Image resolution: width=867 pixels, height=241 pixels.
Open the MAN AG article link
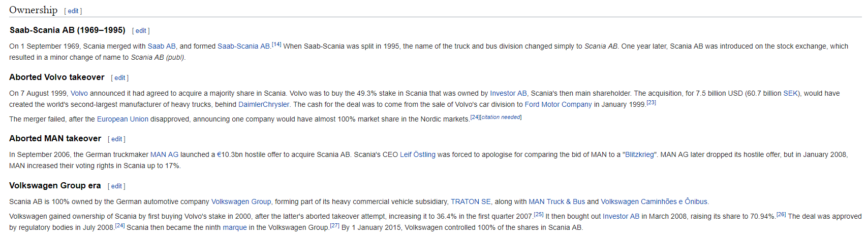tap(164, 154)
